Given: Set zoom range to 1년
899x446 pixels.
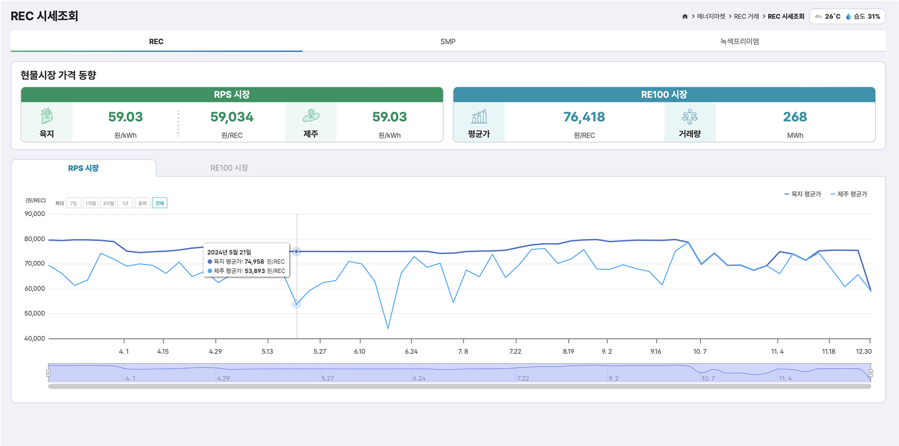Looking at the screenshot, I should click(x=125, y=203).
